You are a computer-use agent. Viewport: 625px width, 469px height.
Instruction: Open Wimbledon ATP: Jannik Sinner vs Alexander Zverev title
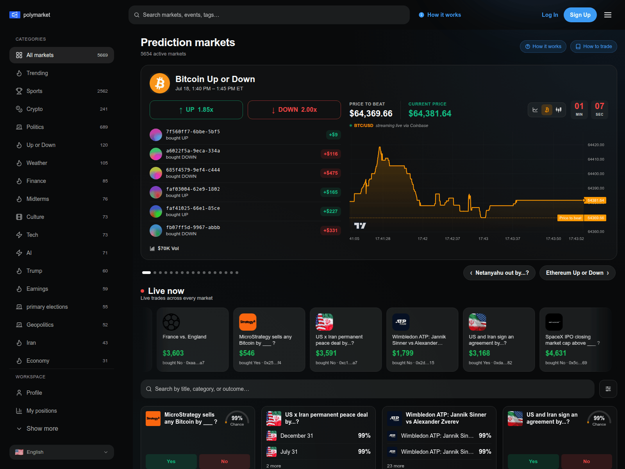click(446, 418)
